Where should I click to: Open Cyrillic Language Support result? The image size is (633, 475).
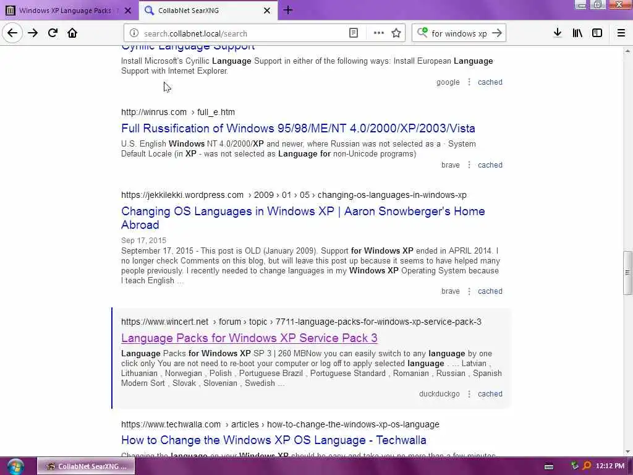click(x=188, y=47)
